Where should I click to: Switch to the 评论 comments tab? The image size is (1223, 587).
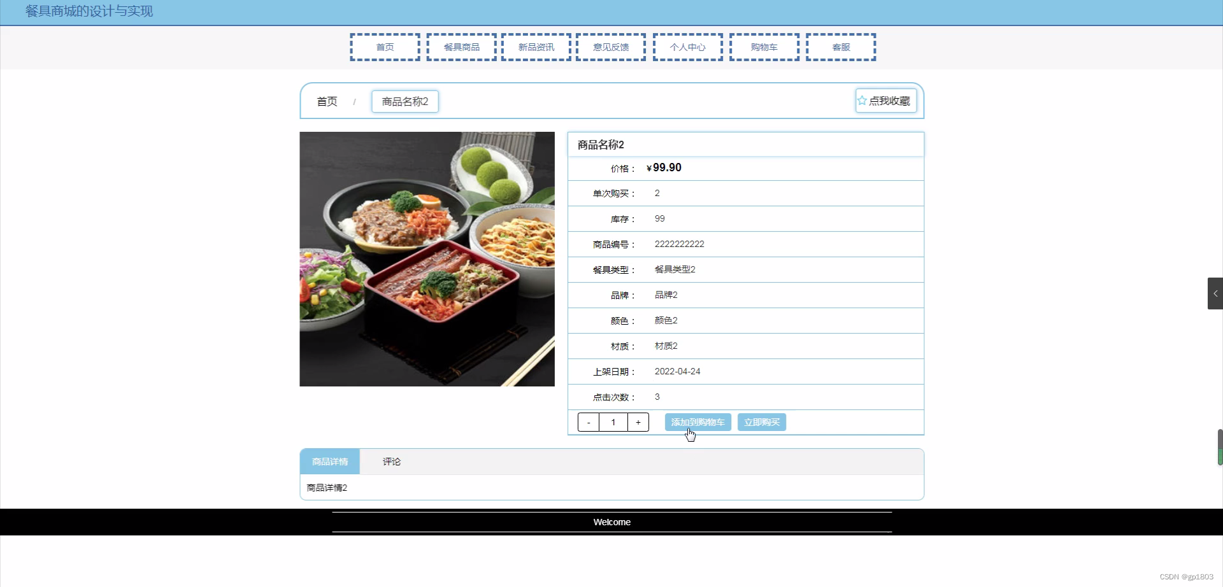pyautogui.click(x=391, y=461)
